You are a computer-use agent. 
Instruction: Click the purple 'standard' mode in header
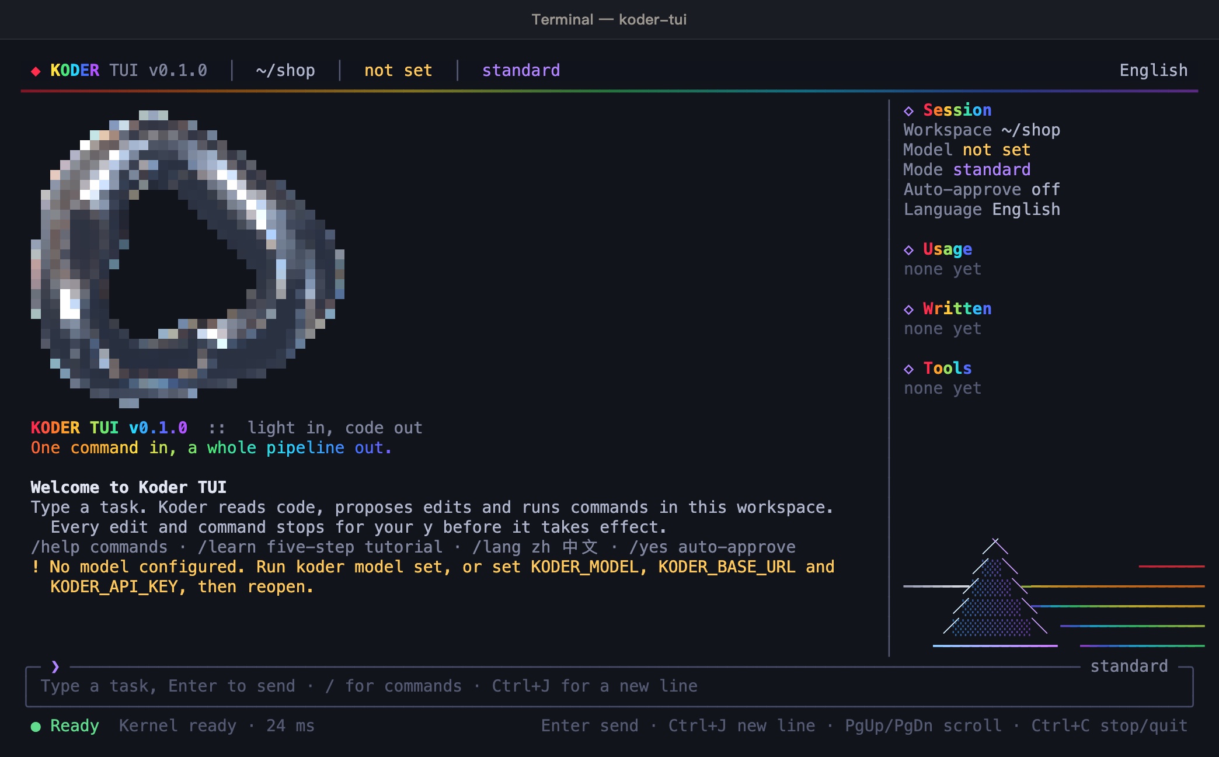pyautogui.click(x=521, y=71)
